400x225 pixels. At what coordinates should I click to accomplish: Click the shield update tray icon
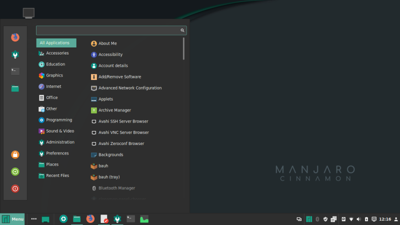(x=325, y=219)
